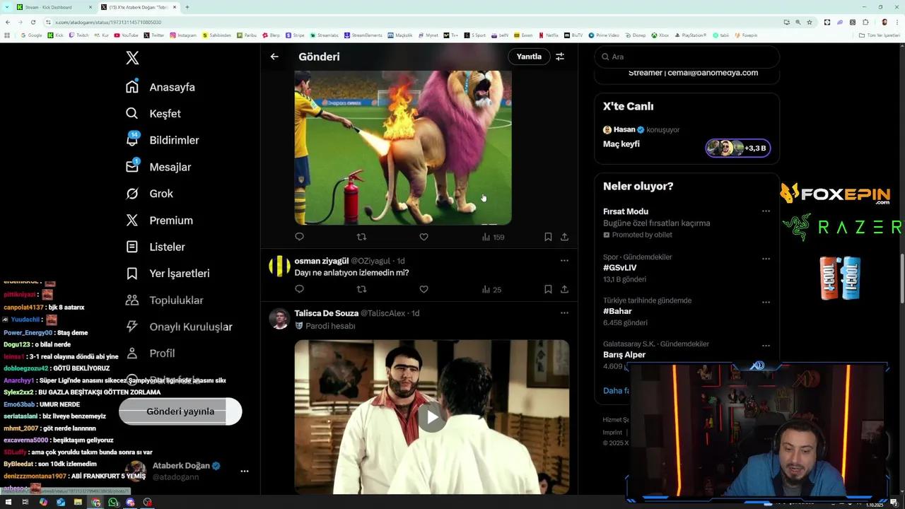The width and height of the screenshot is (905, 509).
Task: Open more options for osman ziyagül's post
Action: [x=564, y=261]
